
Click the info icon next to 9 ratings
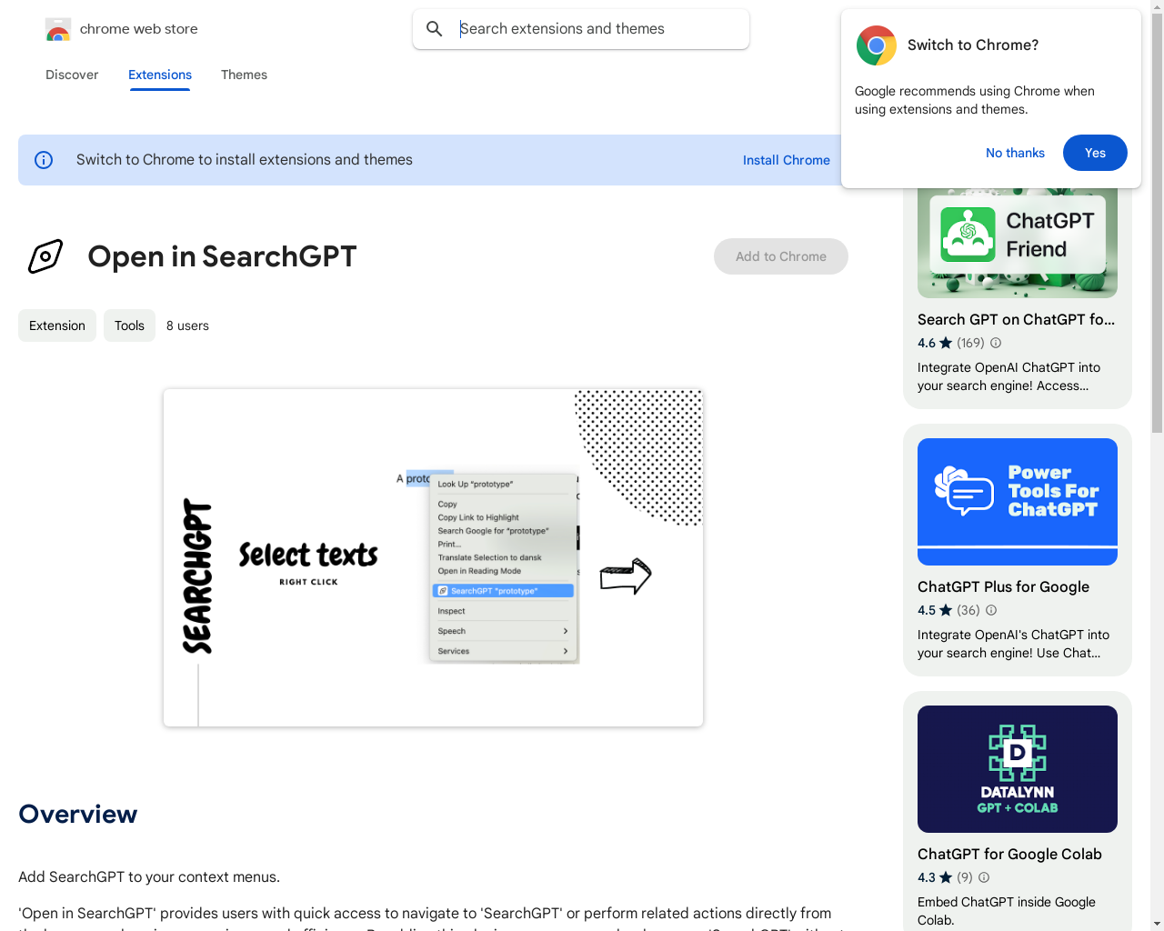coord(984,877)
